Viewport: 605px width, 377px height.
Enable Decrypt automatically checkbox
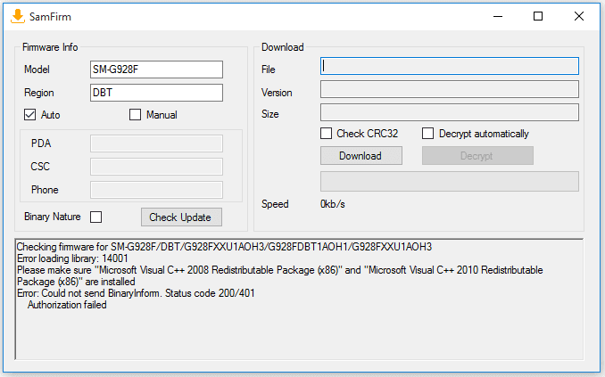pos(427,134)
